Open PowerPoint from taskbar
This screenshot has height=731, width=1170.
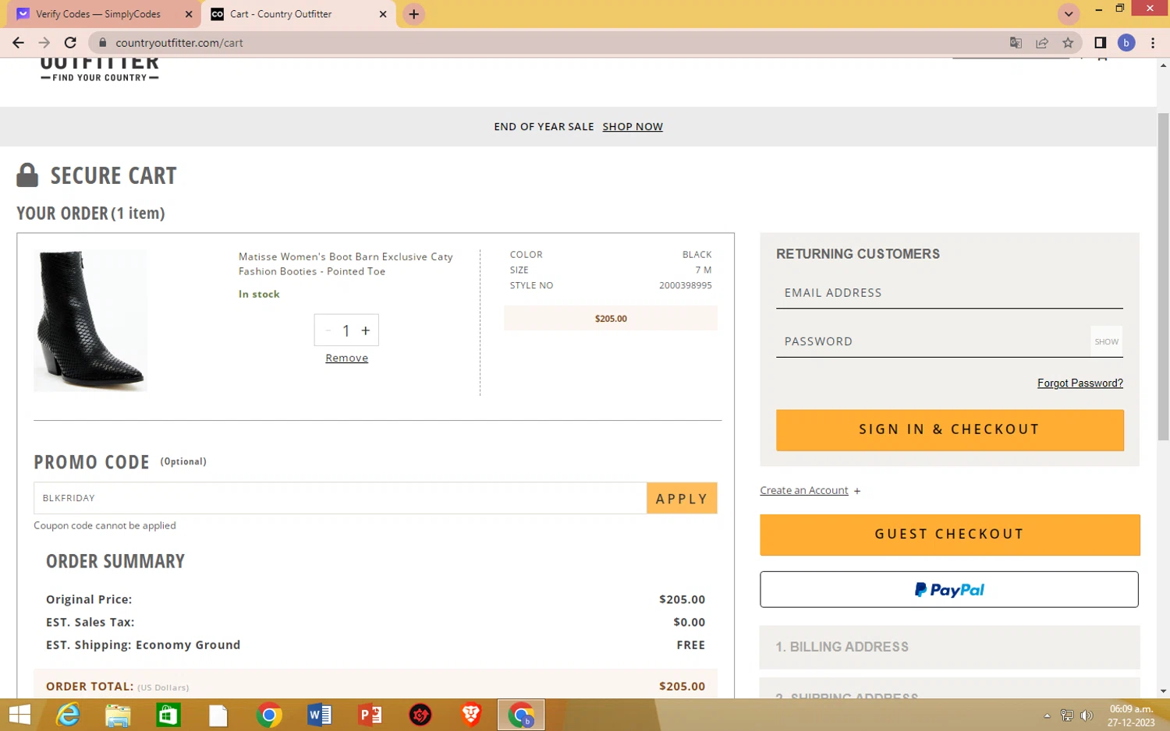tap(370, 715)
